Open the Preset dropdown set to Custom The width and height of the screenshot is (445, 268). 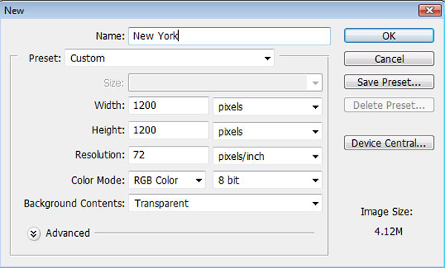tap(169, 58)
